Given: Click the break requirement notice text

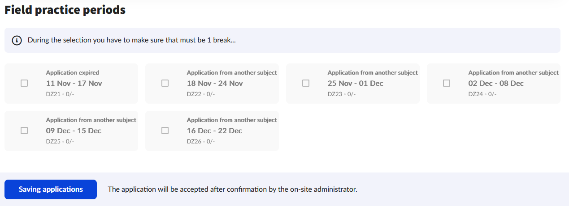Looking at the screenshot, I should pyautogui.click(x=132, y=40).
